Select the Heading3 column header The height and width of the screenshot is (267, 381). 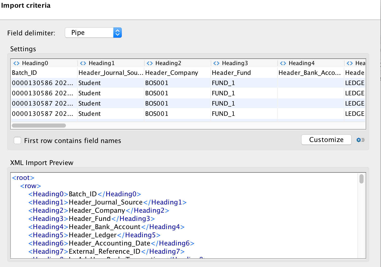244,63
